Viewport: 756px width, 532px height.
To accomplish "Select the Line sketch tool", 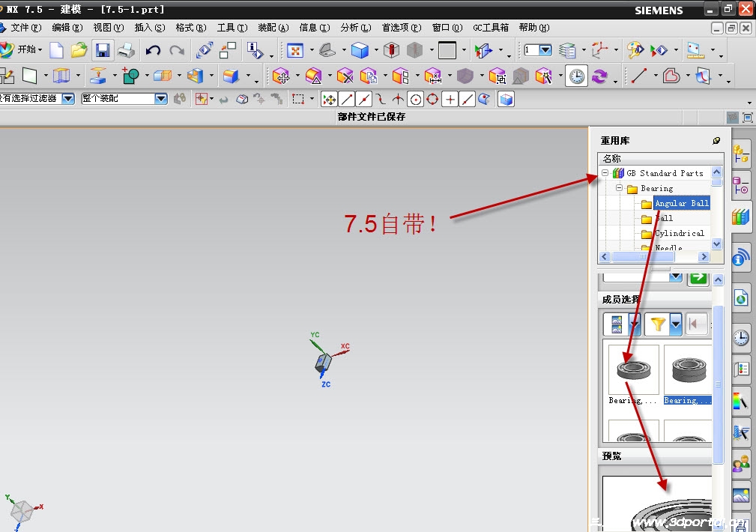I will click(x=639, y=76).
